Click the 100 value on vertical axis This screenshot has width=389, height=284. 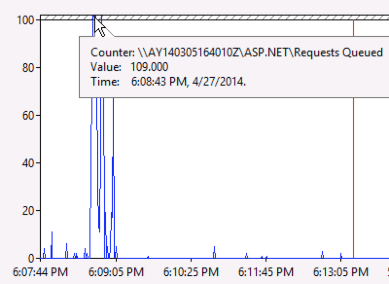pyautogui.click(x=25, y=20)
